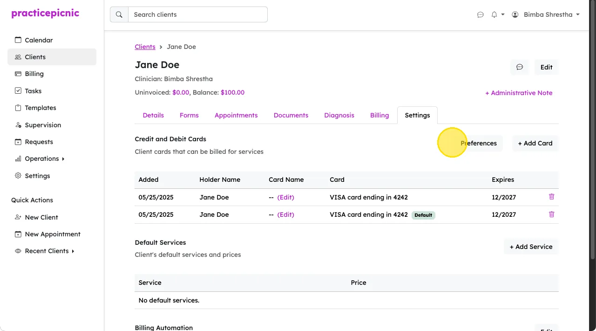Edit card name of first non-default card
The height and width of the screenshot is (331, 596).
pyautogui.click(x=285, y=197)
